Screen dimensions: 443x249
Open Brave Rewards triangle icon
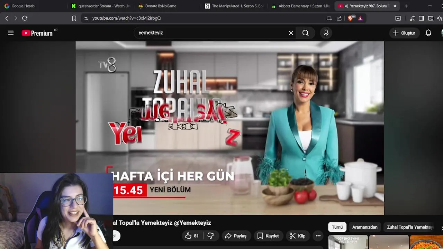(x=360, y=18)
